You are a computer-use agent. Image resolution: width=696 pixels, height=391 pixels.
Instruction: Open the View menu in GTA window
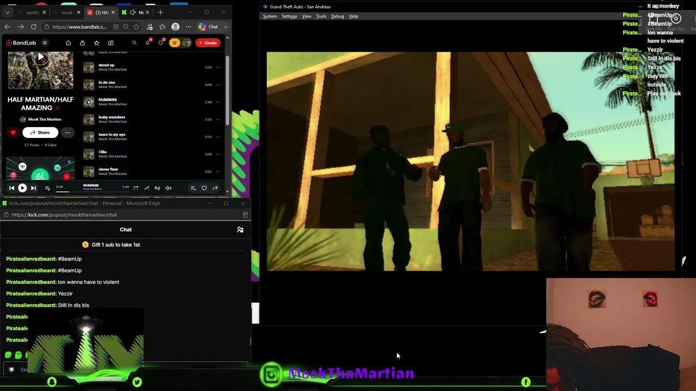[x=307, y=16]
